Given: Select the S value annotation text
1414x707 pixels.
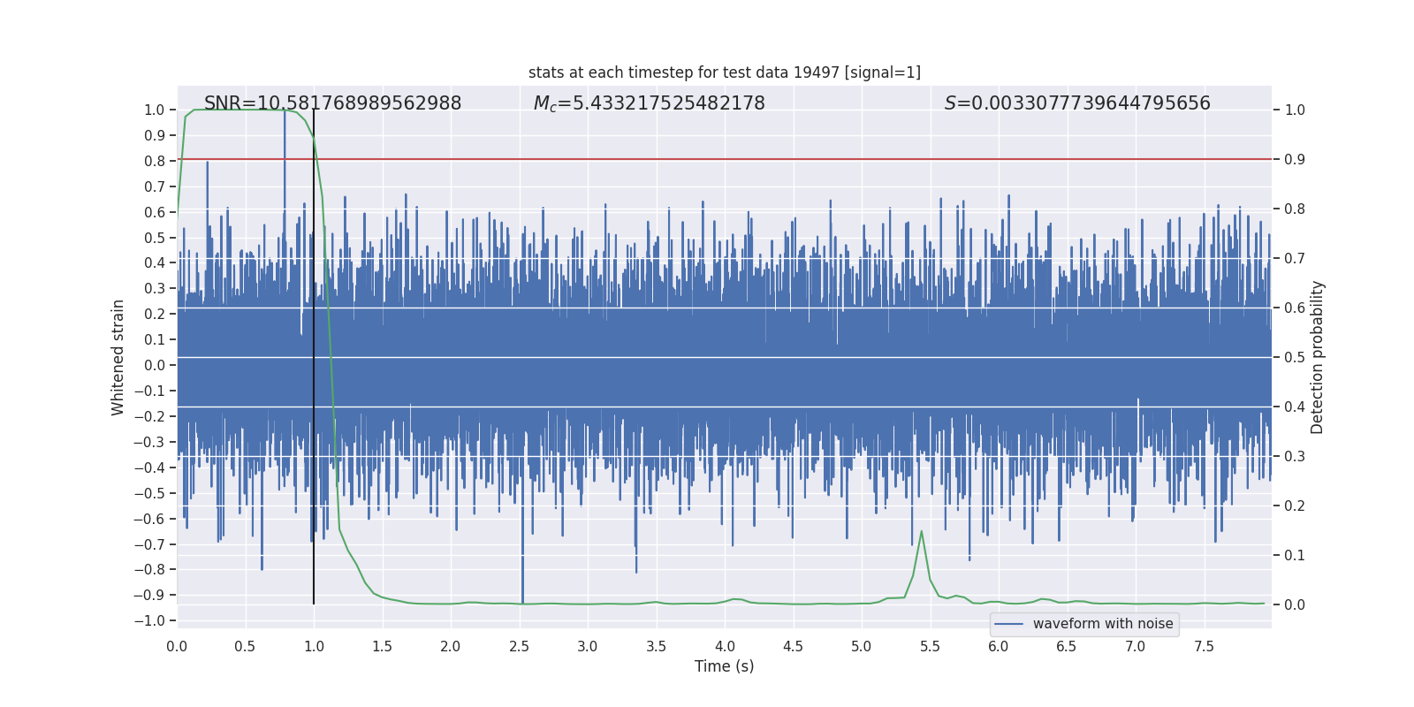Looking at the screenshot, I should point(1076,103).
